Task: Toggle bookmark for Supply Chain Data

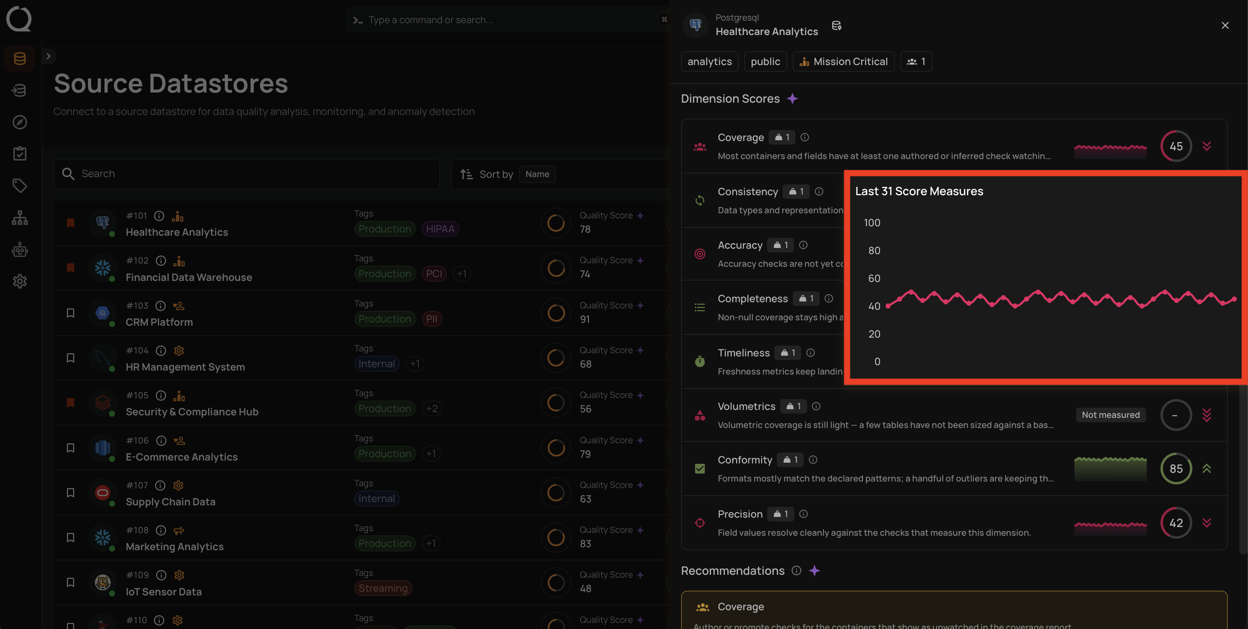Action: click(70, 493)
